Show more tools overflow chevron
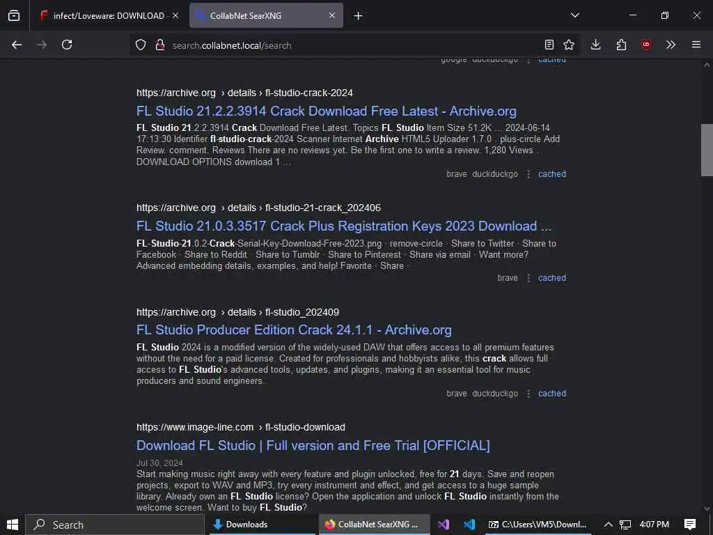This screenshot has width=713, height=535. (x=671, y=45)
